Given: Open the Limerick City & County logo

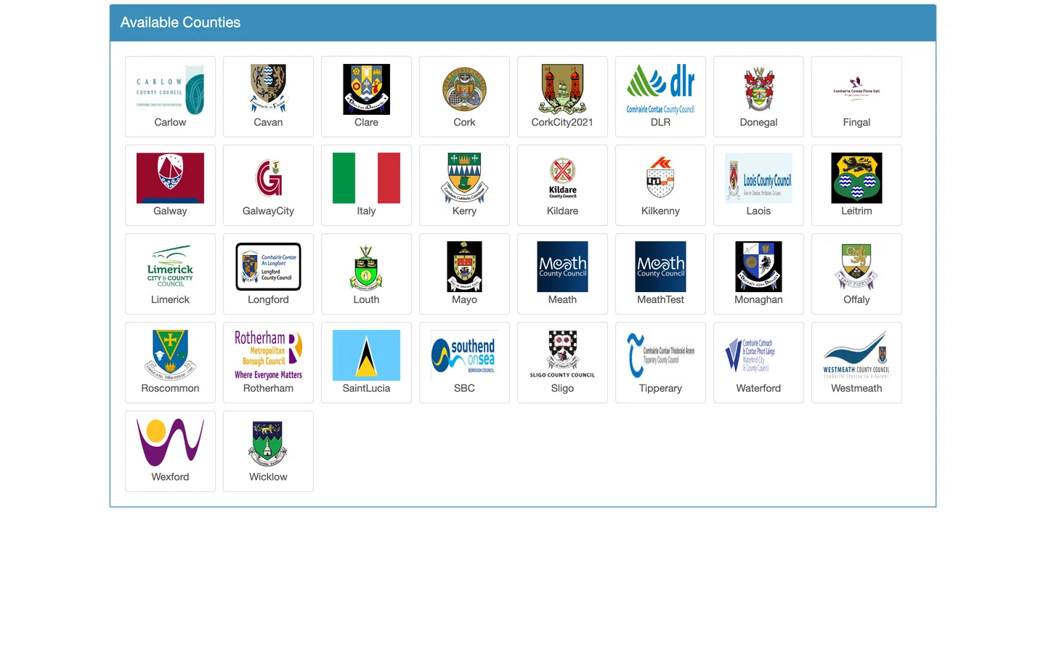Looking at the screenshot, I should (x=170, y=267).
